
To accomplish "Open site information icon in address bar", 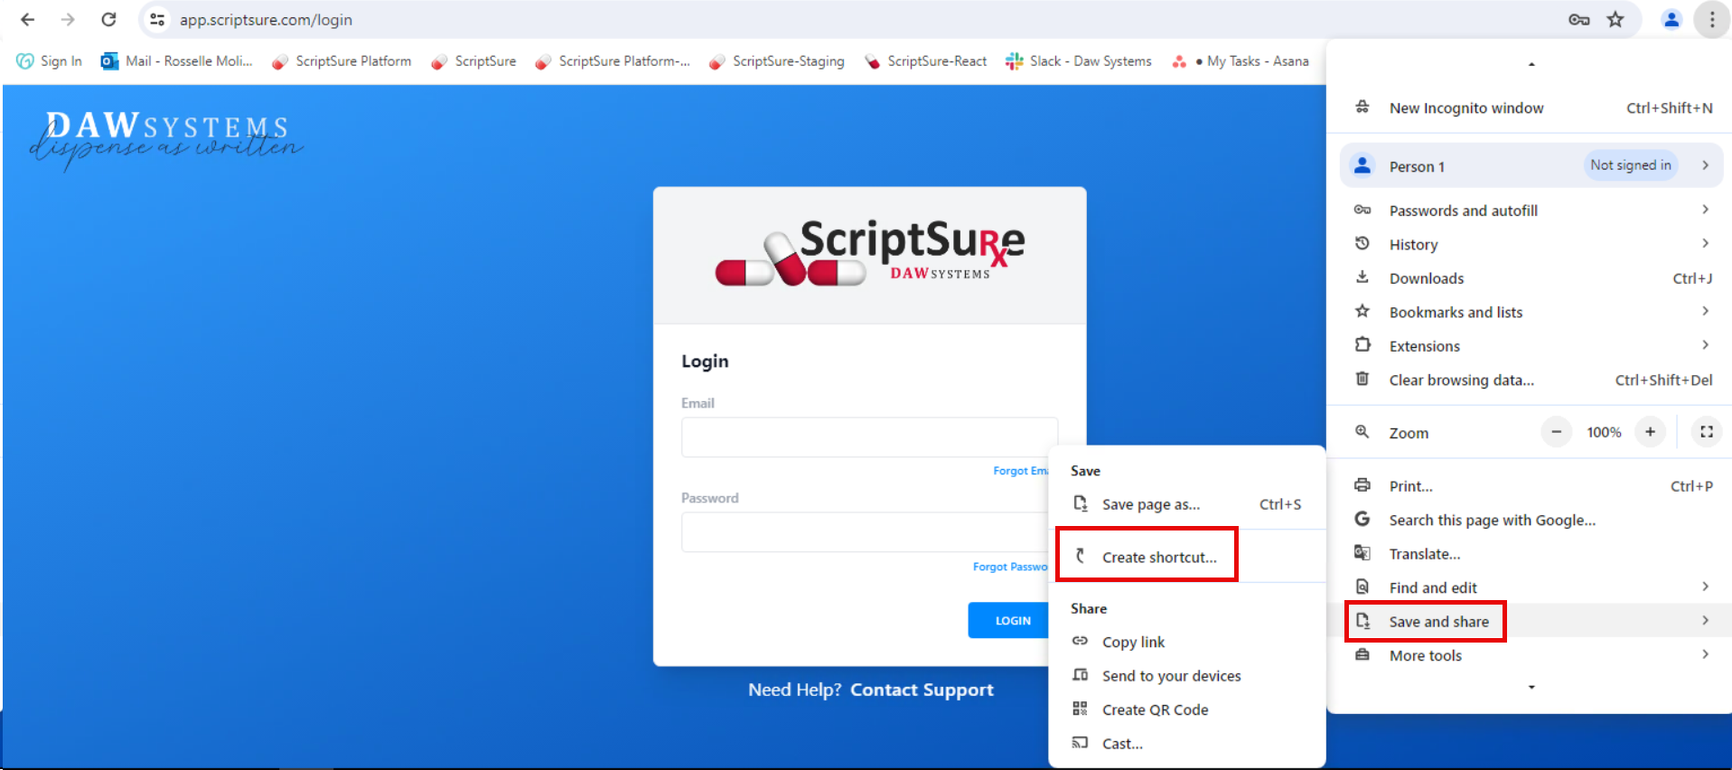I will [x=157, y=19].
